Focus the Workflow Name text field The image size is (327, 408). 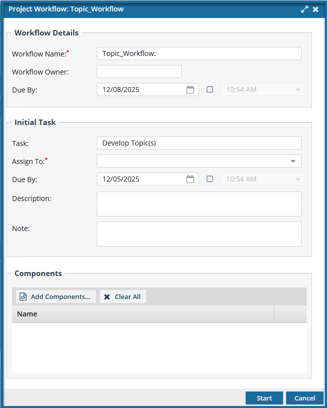point(199,53)
